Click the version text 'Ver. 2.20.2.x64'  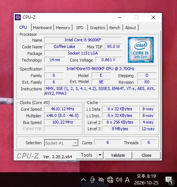58,157
